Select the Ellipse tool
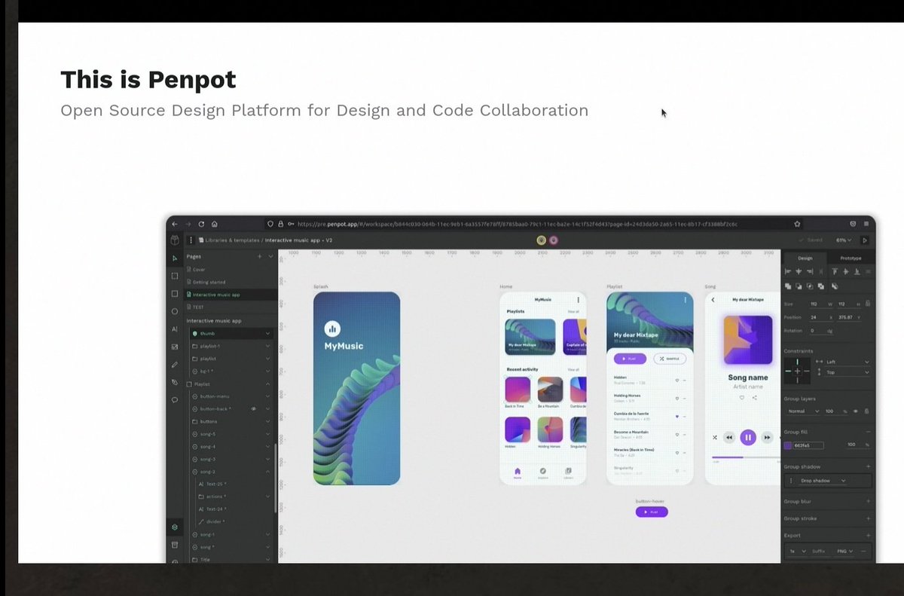The height and width of the screenshot is (596, 904). (175, 311)
